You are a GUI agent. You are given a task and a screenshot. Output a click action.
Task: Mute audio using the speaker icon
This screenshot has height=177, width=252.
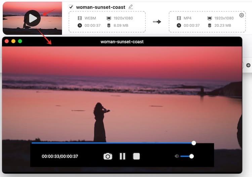[177, 156]
